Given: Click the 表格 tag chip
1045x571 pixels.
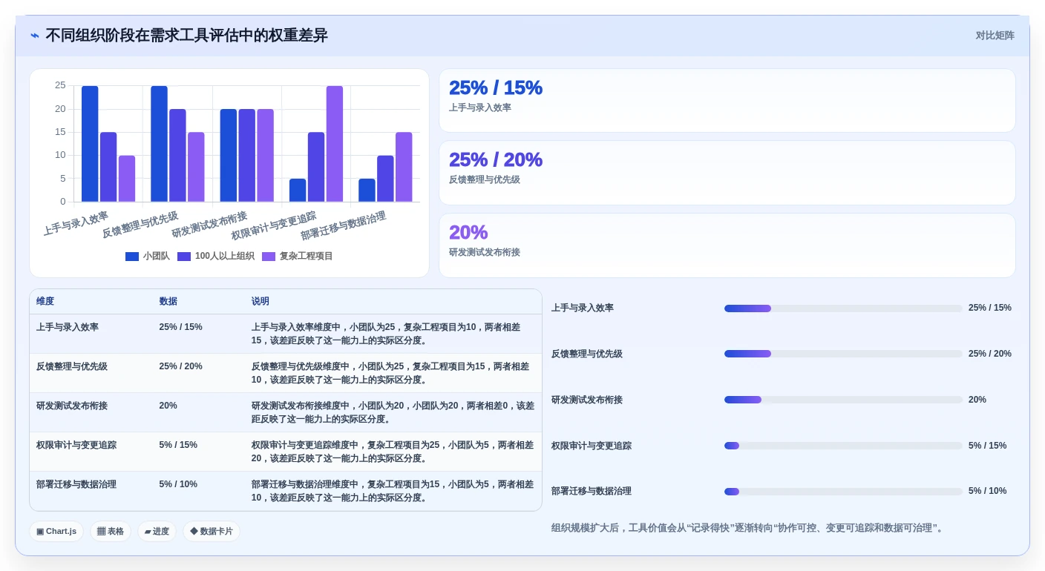Looking at the screenshot, I should (x=111, y=531).
